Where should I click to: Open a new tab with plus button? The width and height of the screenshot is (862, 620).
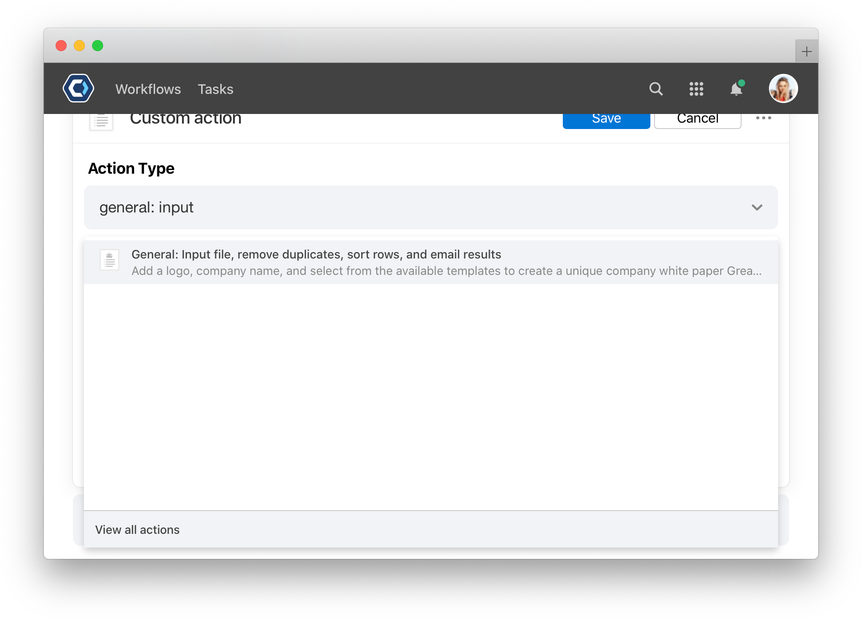(x=806, y=51)
